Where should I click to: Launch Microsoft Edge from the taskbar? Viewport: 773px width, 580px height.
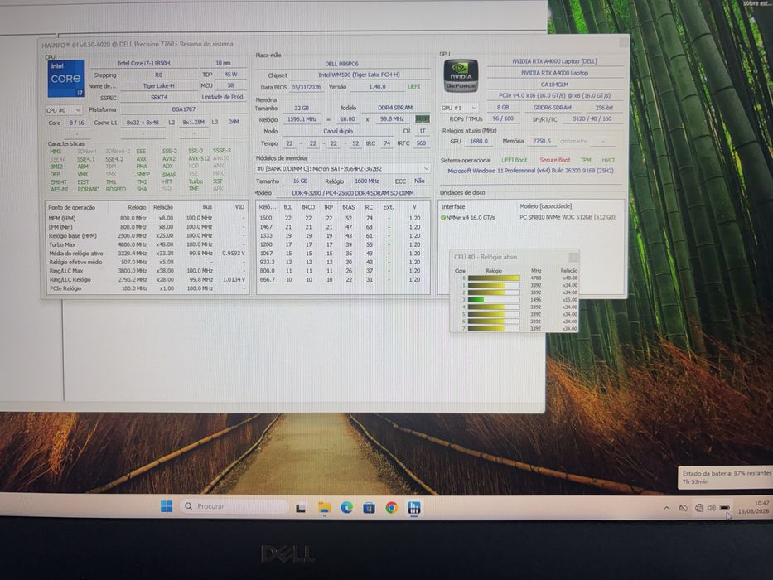coord(346,507)
